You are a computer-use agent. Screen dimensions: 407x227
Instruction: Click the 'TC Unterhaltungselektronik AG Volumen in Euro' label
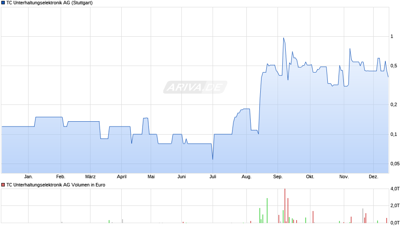tap(56, 185)
